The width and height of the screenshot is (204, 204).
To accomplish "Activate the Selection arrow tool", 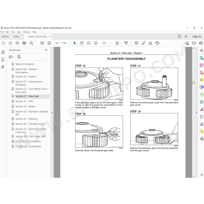I will pos(75,43).
